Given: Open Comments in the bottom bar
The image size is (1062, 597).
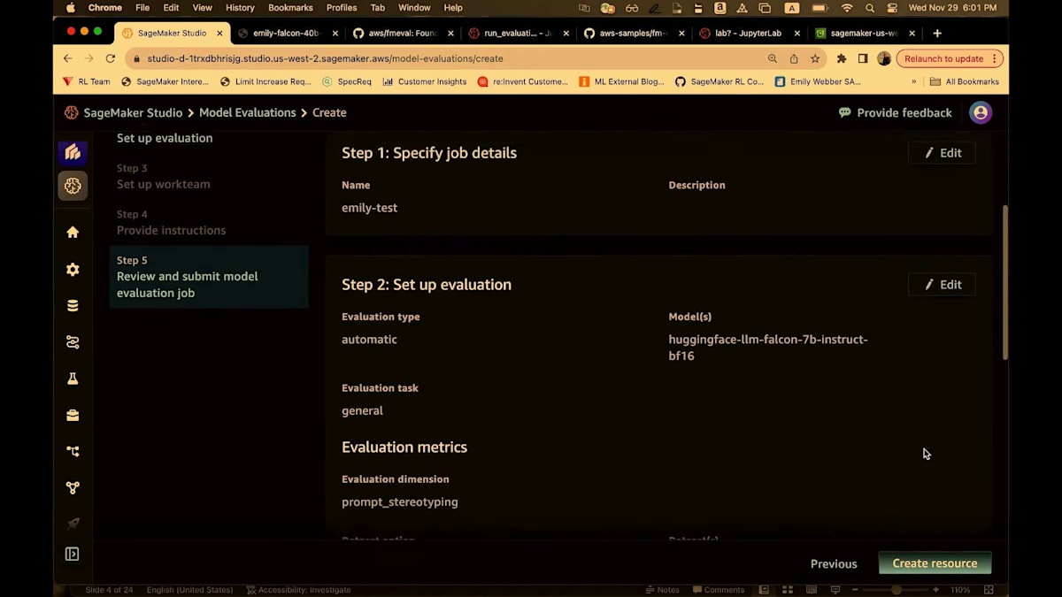Looking at the screenshot, I should 719,590.
